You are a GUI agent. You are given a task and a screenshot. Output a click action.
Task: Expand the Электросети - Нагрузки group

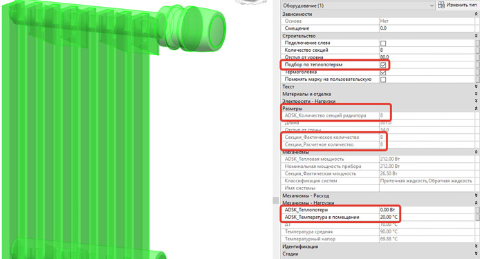[x=476, y=101]
